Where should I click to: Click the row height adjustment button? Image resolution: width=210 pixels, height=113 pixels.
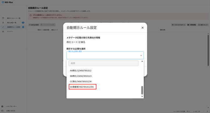pyautogui.click(x=192, y=25)
